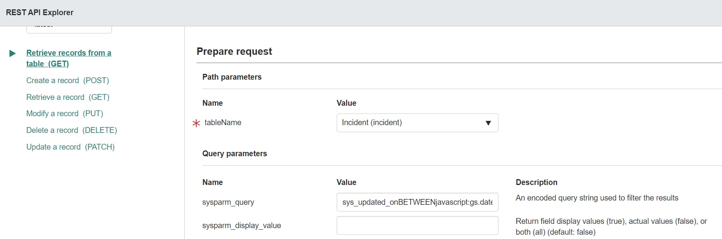
Task: Click the Prepare request heading
Action: click(x=234, y=51)
